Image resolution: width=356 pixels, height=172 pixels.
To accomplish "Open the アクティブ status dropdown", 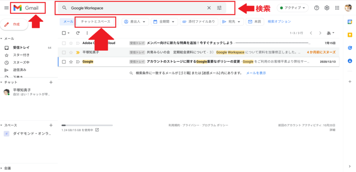I will click(x=292, y=8).
